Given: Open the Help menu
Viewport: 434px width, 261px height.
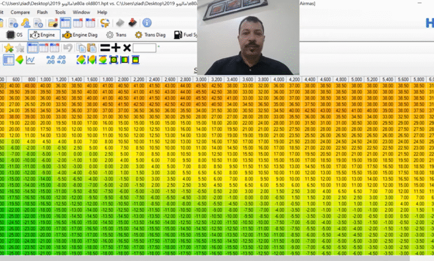Looking at the screenshot, I should pos(102,12).
